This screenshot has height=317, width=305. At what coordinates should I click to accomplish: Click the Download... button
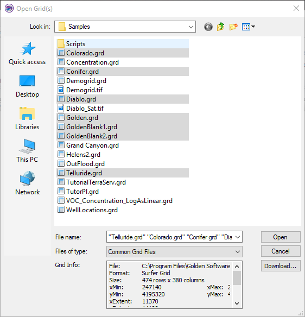[281, 266]
